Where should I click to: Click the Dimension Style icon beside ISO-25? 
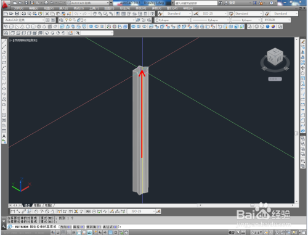196,14
